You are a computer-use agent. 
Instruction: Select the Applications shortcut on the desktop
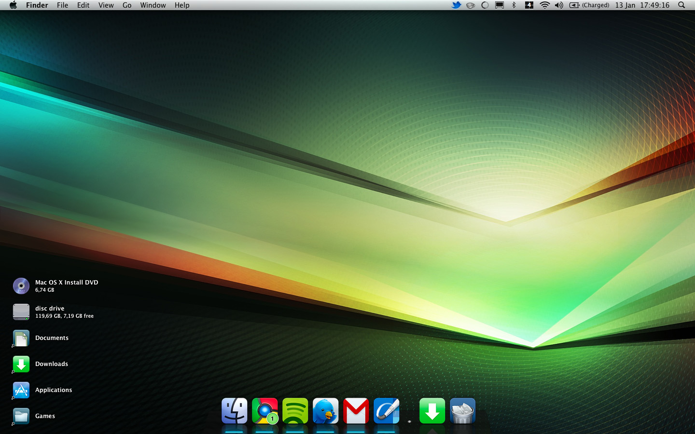coord(21,390)
